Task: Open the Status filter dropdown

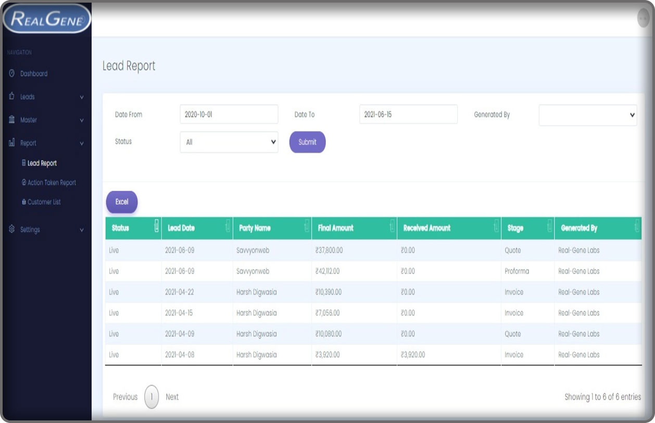Action: point(229,142)
